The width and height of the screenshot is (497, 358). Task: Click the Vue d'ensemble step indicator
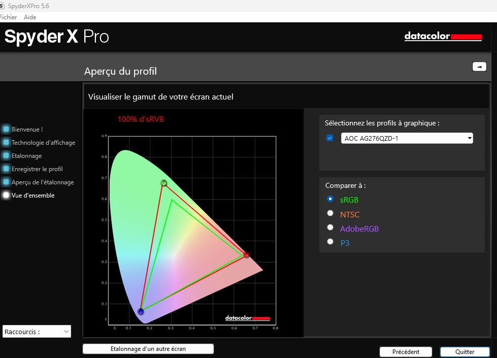[6, 196]
